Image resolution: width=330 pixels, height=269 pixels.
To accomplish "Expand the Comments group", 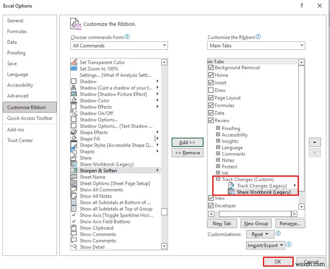I will click(x=218, y=153).
